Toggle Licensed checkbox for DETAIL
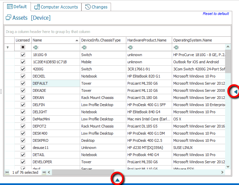The height and width of the screenshot is (185, 239). (x=23, y=155)
